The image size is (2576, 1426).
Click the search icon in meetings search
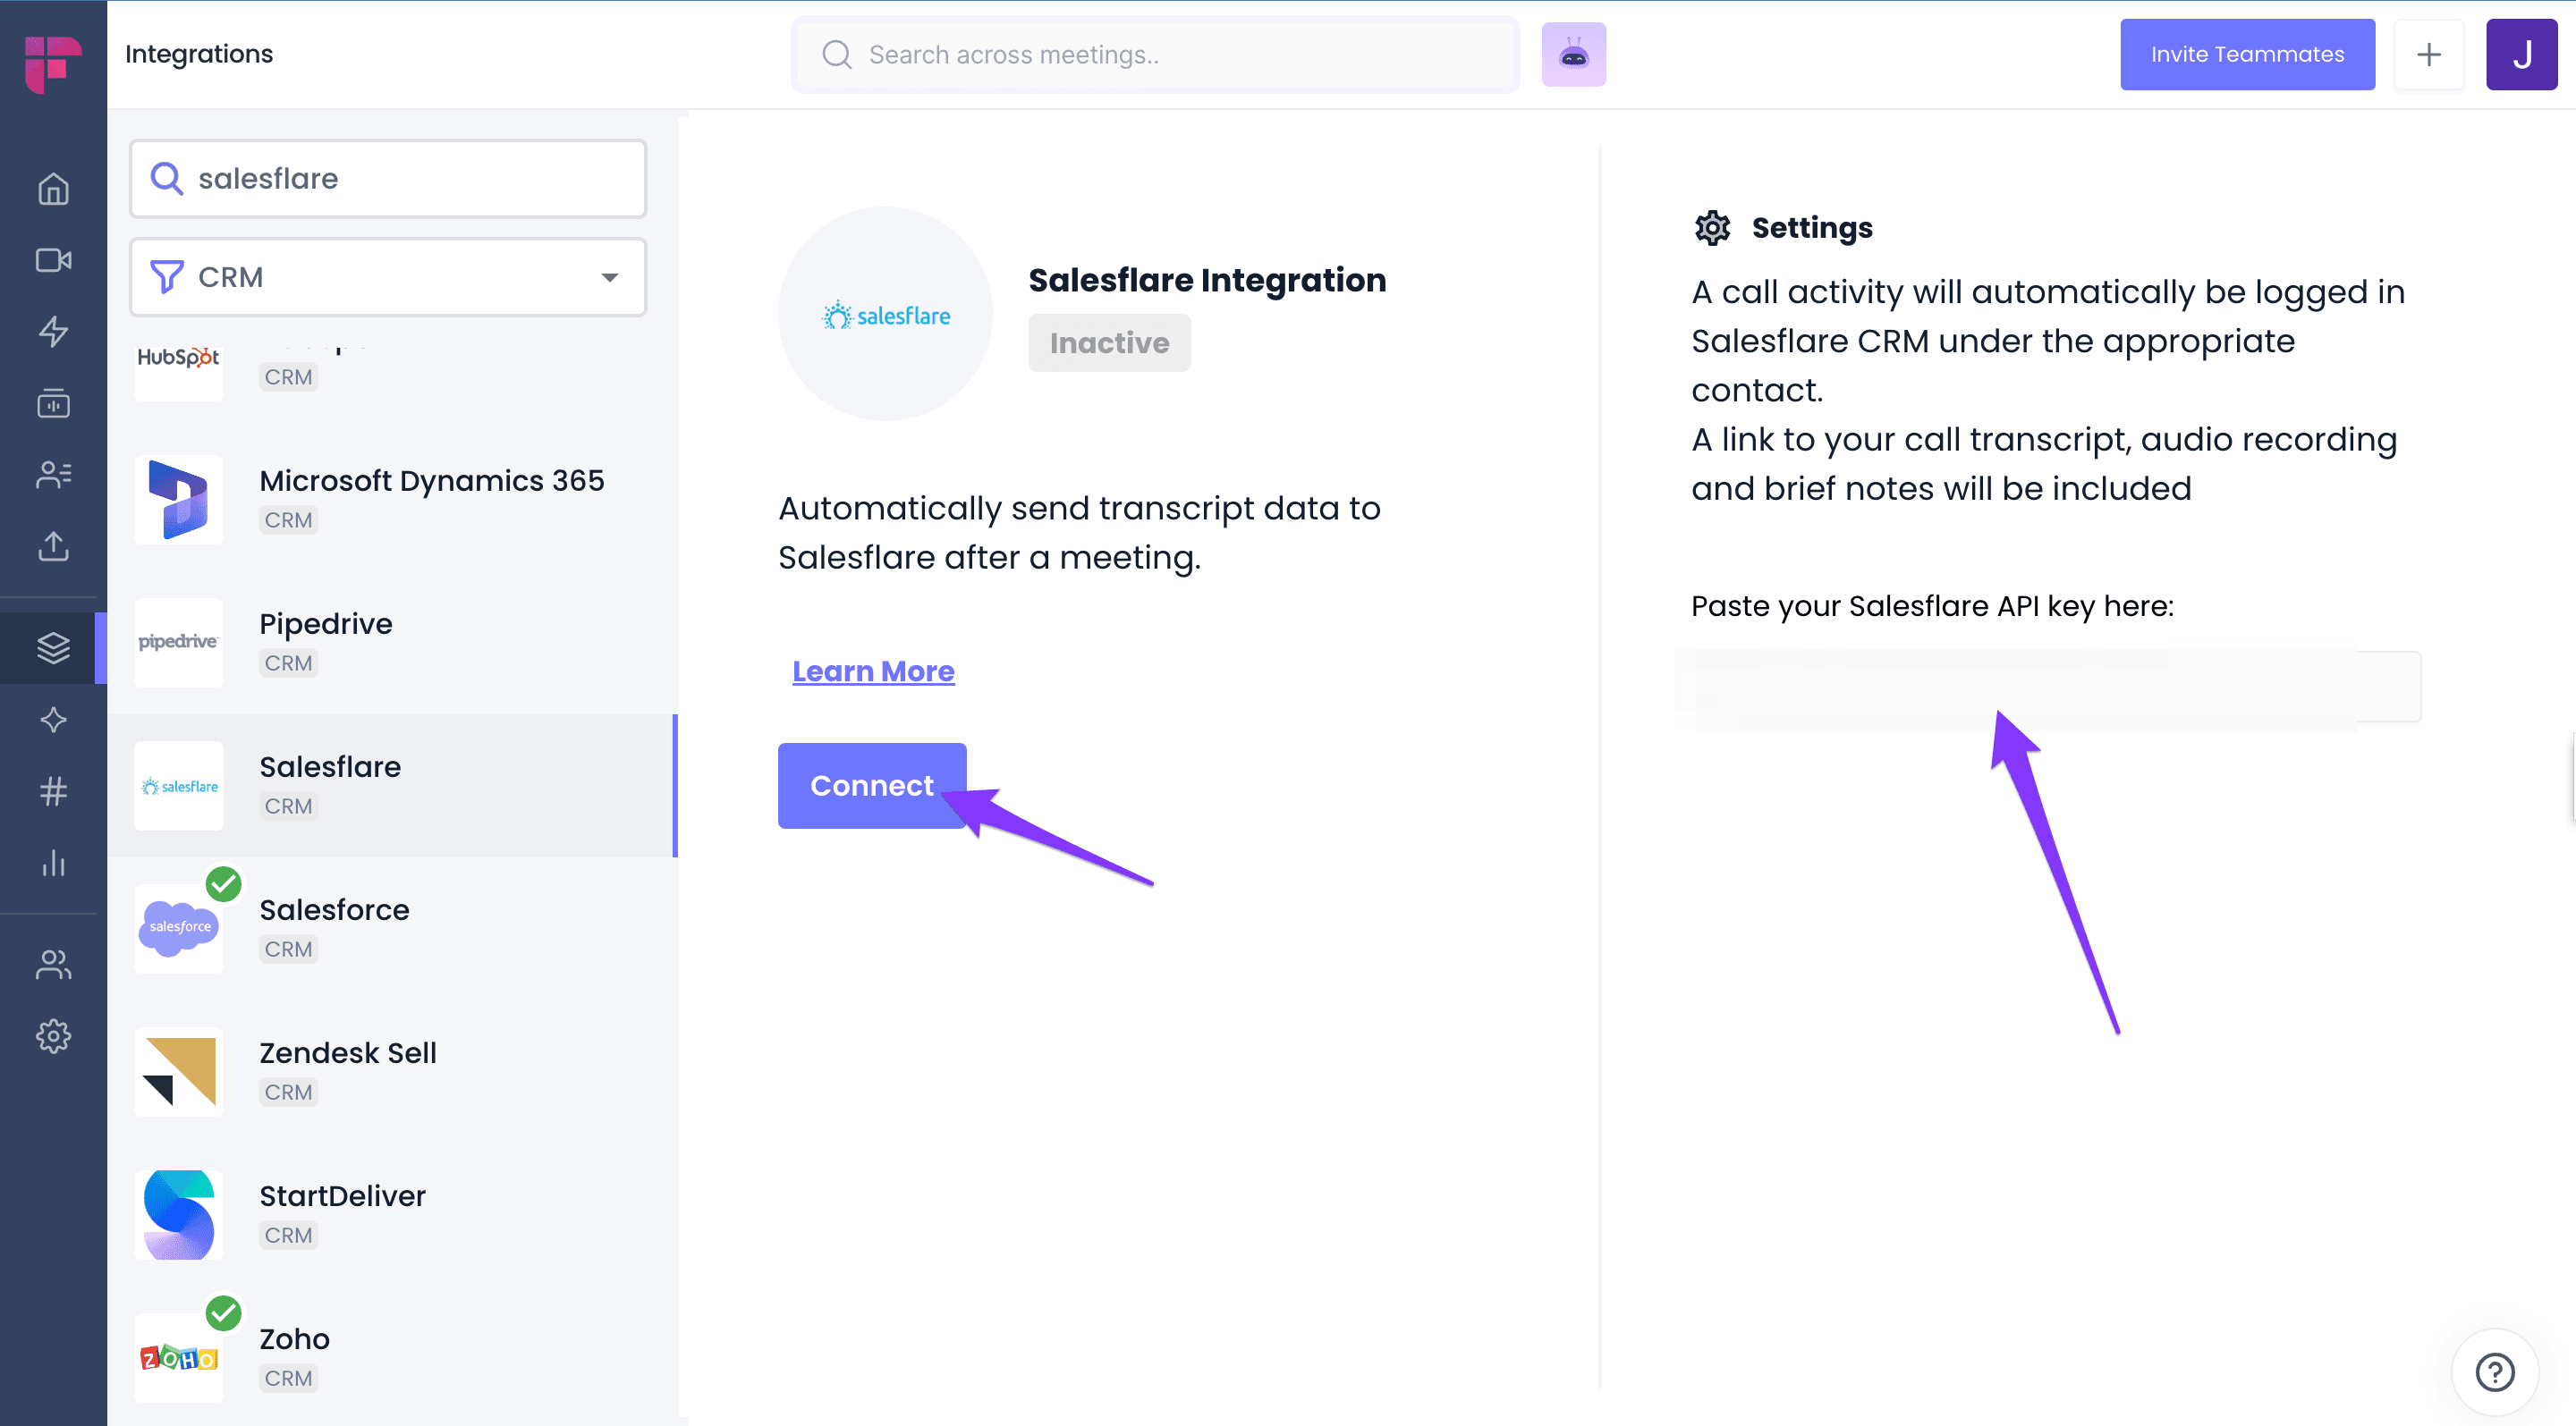837,54
